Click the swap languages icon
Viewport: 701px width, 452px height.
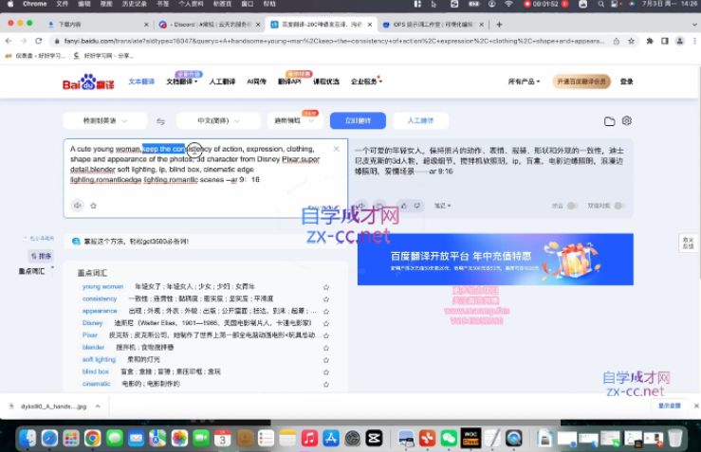point(160,121)
